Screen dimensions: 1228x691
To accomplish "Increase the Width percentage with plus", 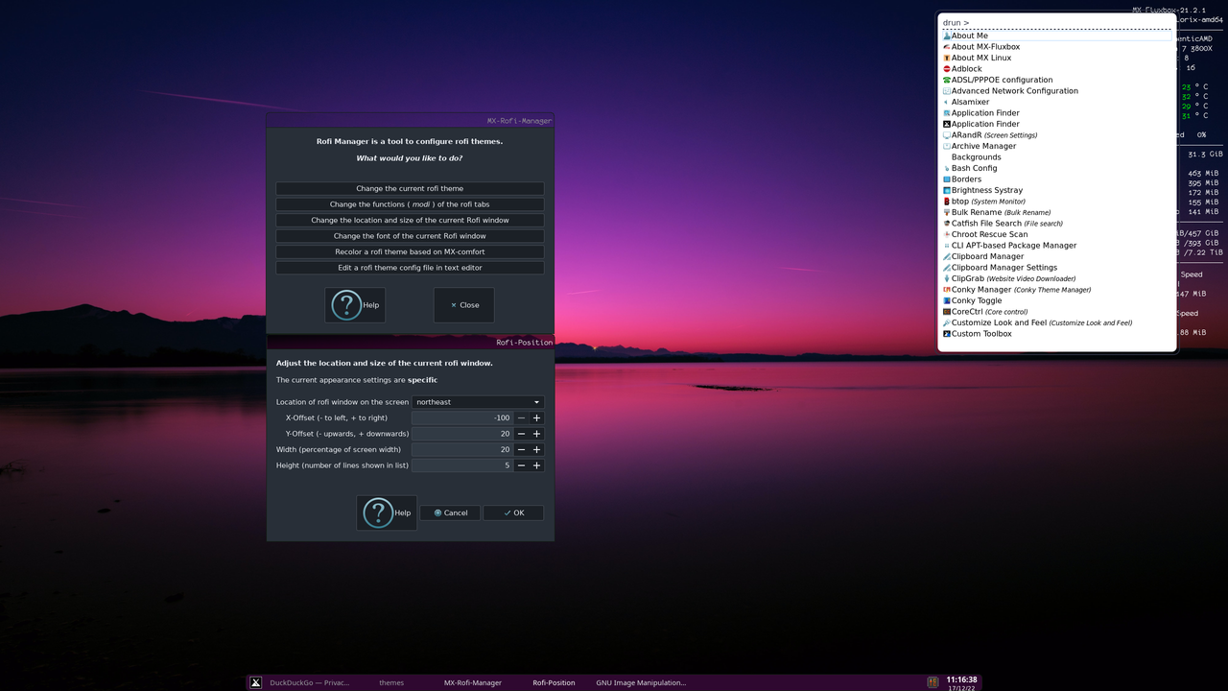I will point(536,449).
